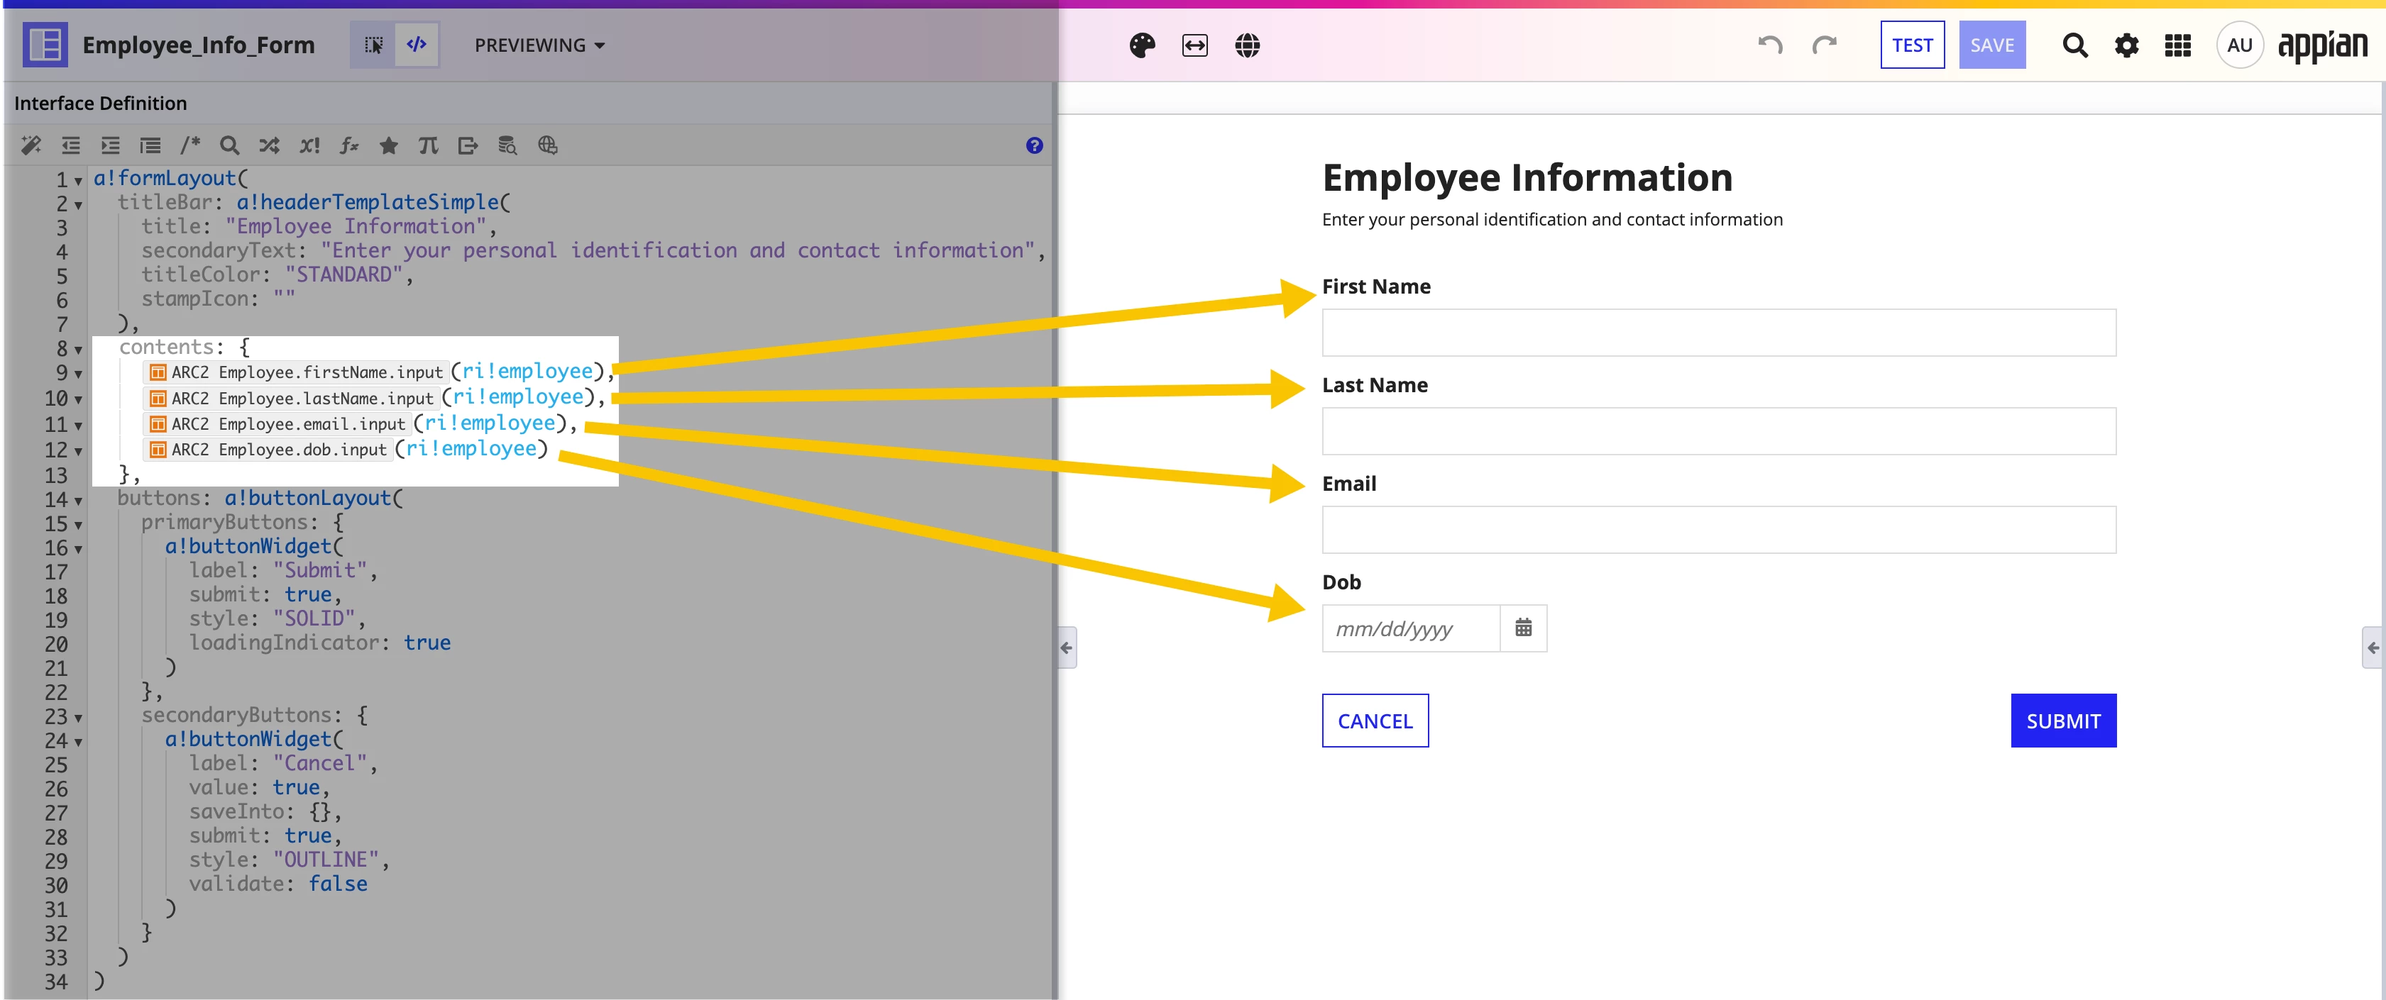The height and width of the screenshot is (1000, 2386).
Task: Click the Email input field
Action: pyautogui.click(x=1718, y=530)
